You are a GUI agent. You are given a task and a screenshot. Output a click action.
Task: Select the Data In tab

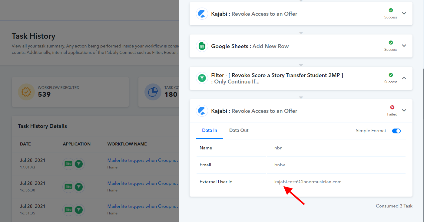click(210, 130)
